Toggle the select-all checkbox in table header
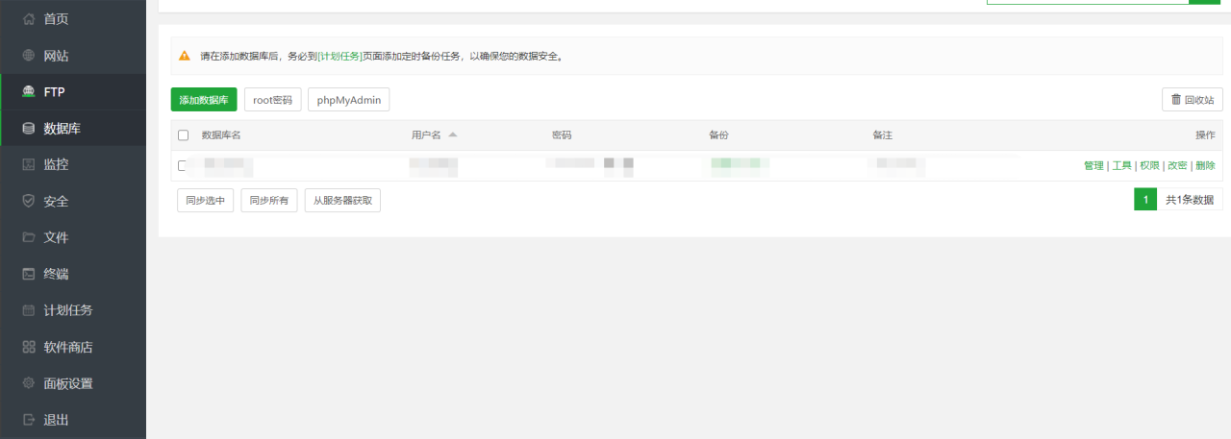Screen dimensions: 1231x439 point(184,135)
